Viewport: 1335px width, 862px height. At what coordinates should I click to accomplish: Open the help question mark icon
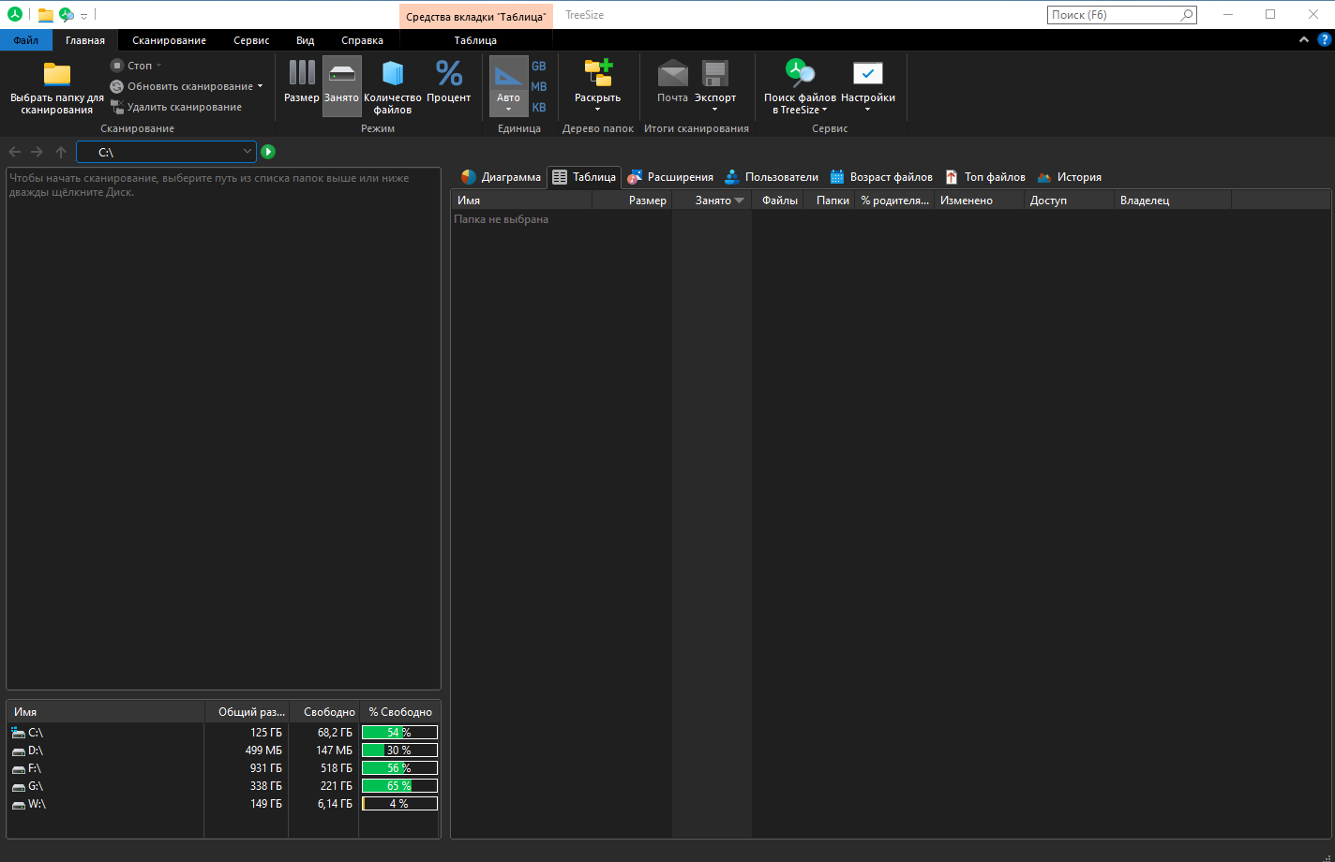[x=1324, y=40]
